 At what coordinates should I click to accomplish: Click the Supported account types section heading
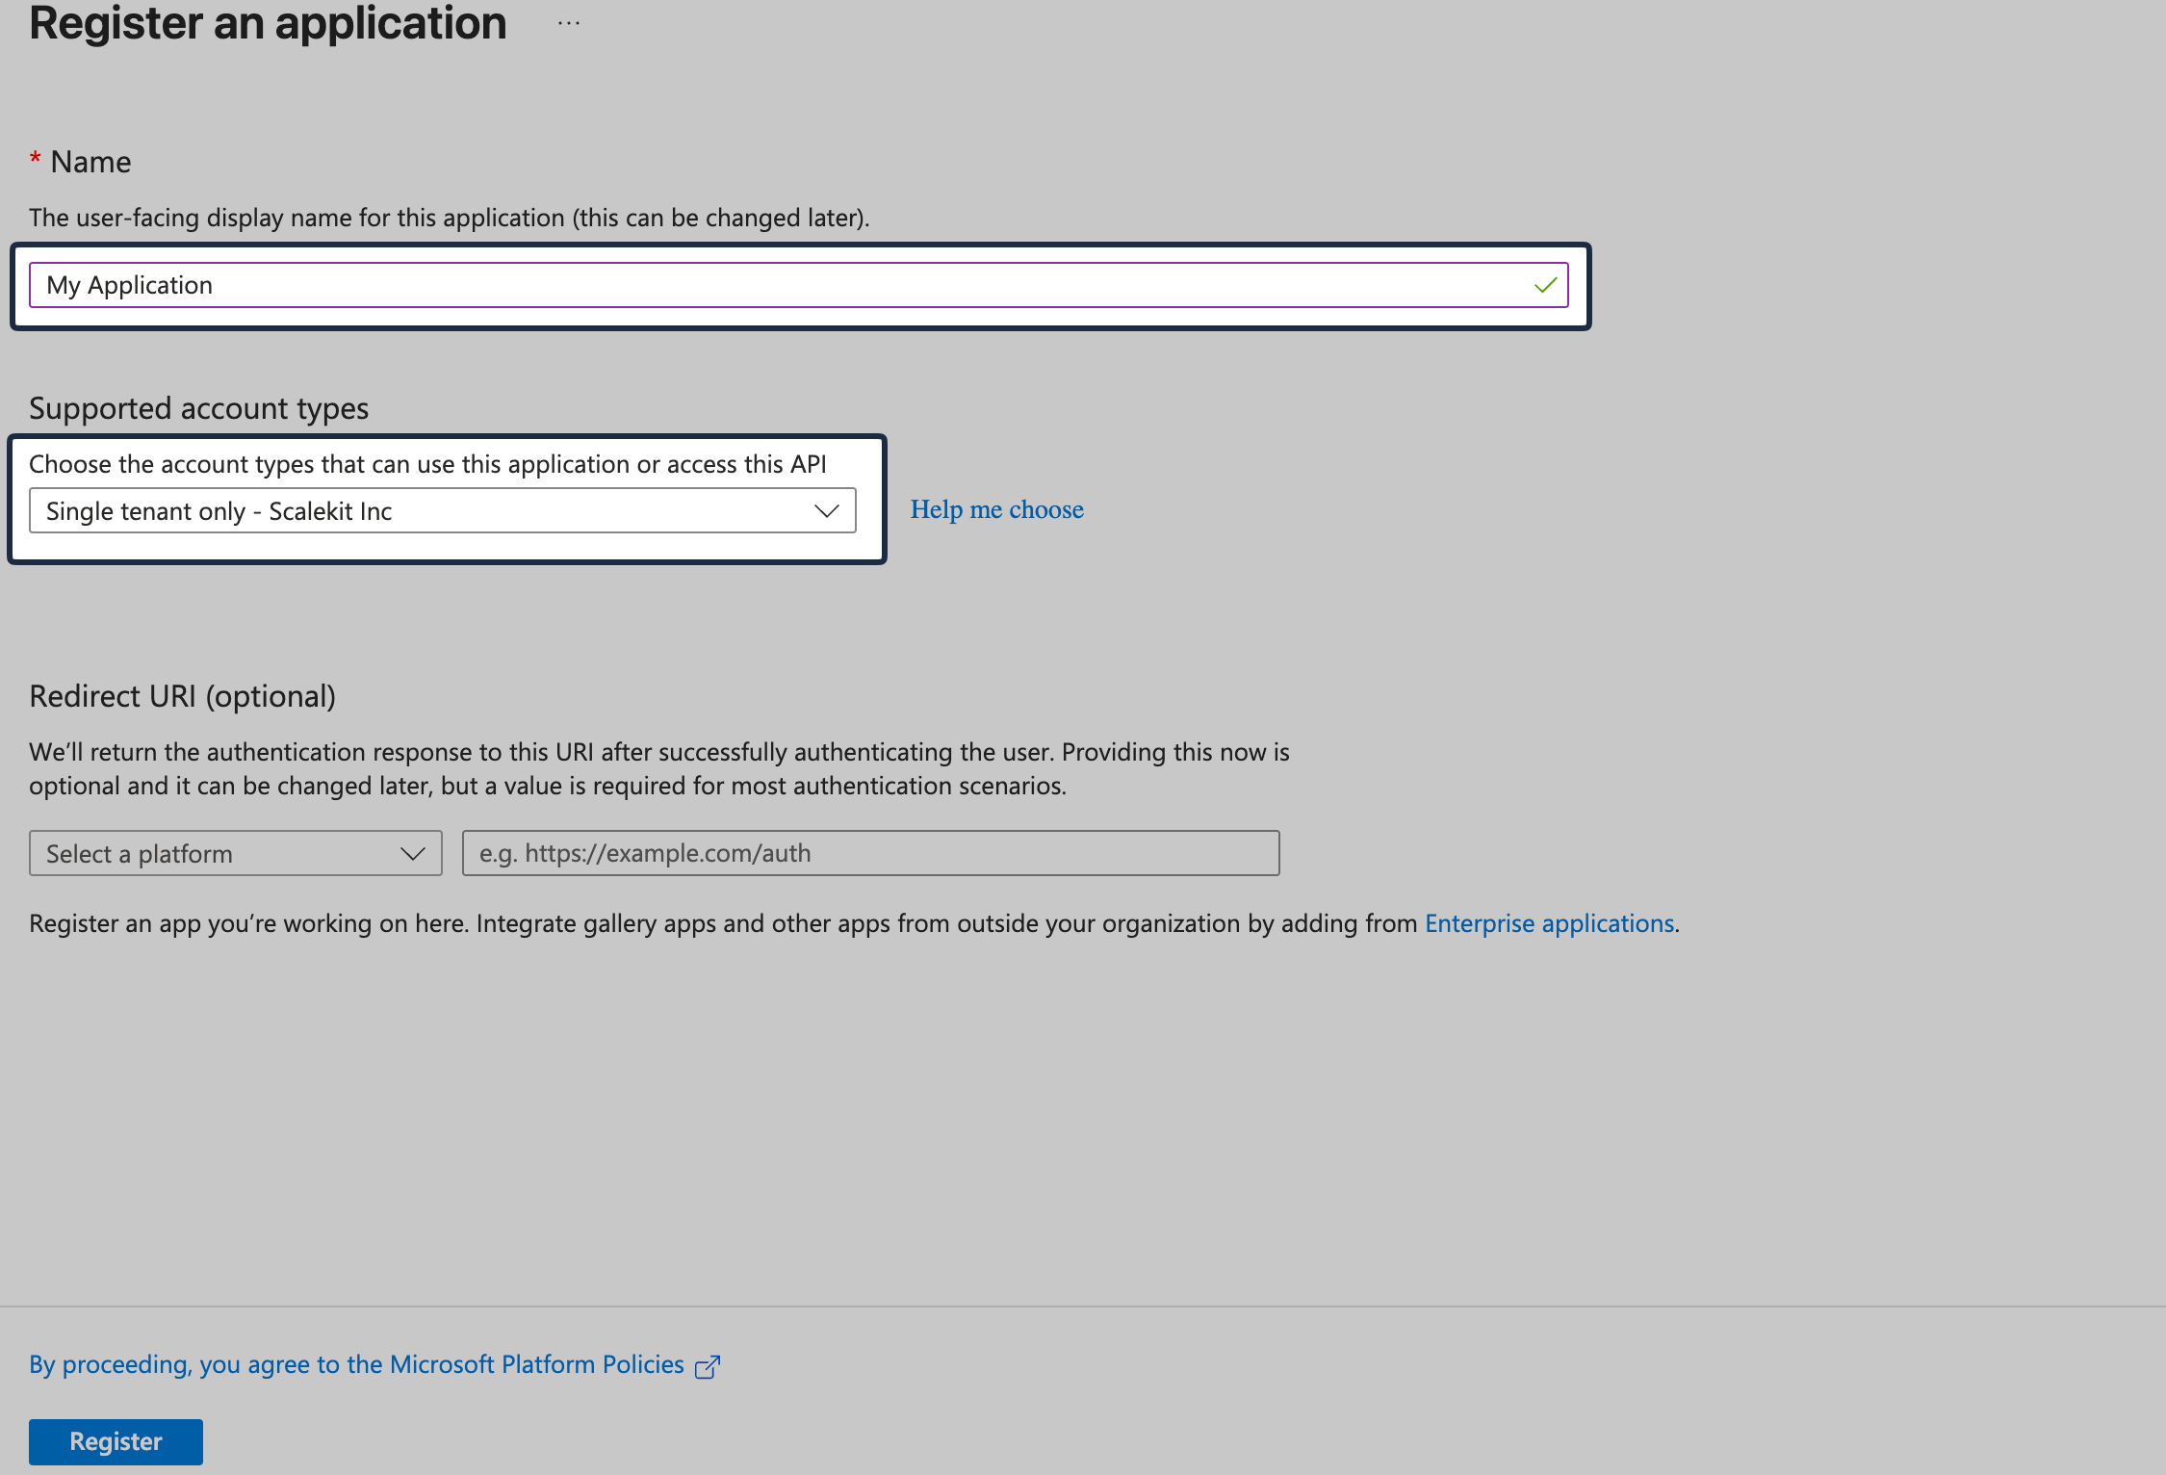tap(198, 408)
